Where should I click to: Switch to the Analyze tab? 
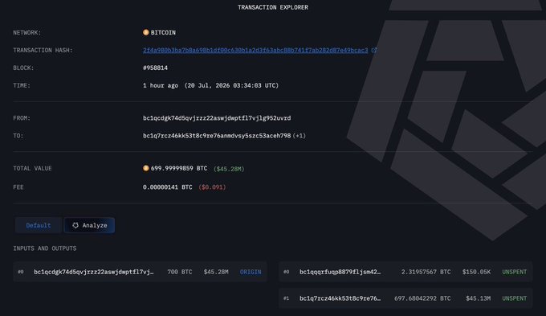[89, 225]
